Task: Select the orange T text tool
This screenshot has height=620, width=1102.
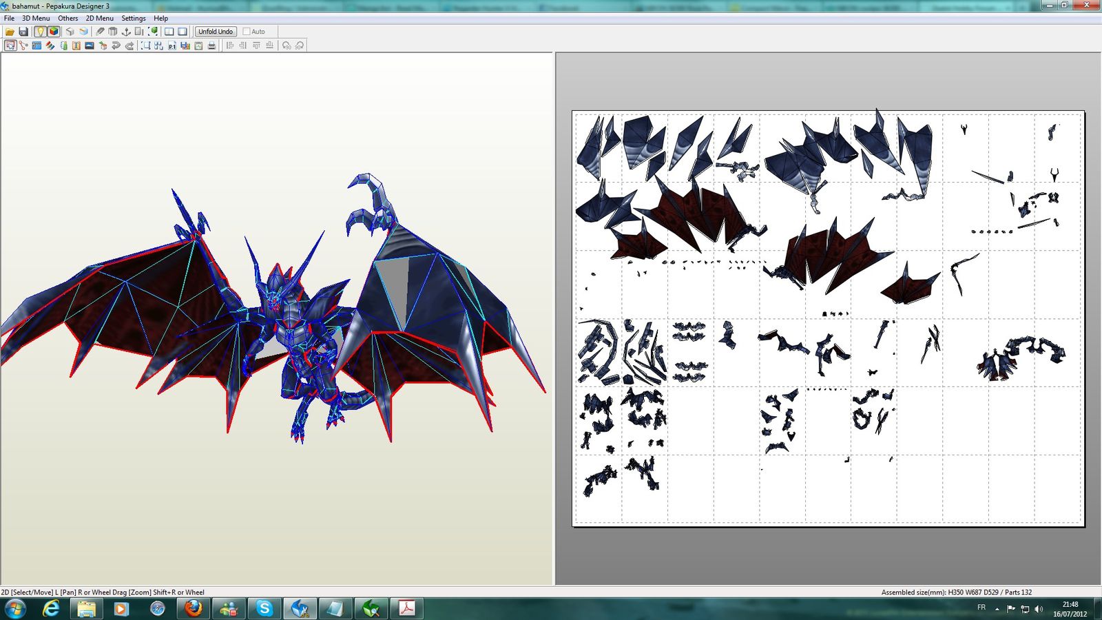Action: (76, 45)
